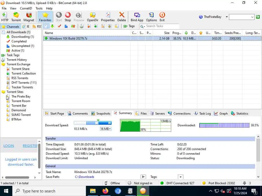The width and height of the screenshot is (262, 196).
Task: Switch to the Graph tab
Action: click(221, 114)
